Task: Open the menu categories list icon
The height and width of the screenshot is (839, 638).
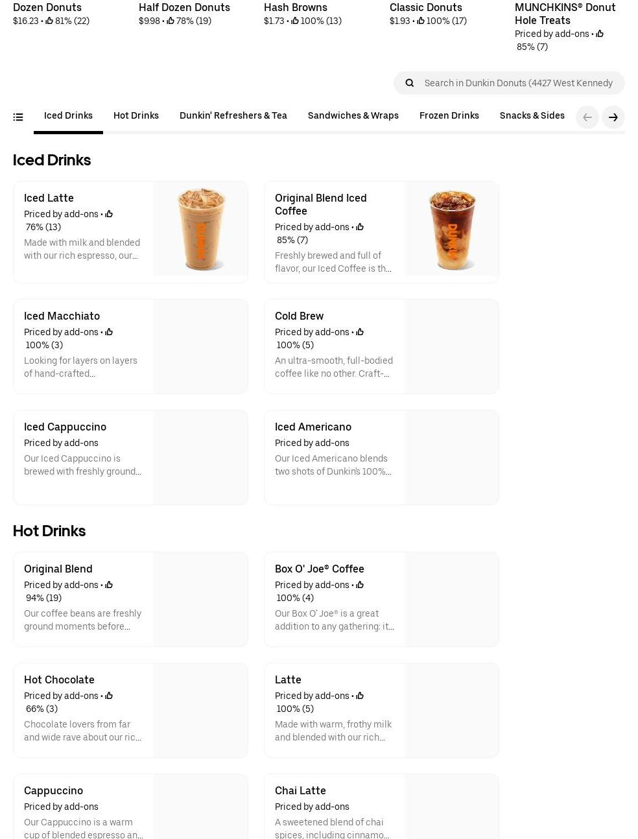Action: [x=18, y=117]
